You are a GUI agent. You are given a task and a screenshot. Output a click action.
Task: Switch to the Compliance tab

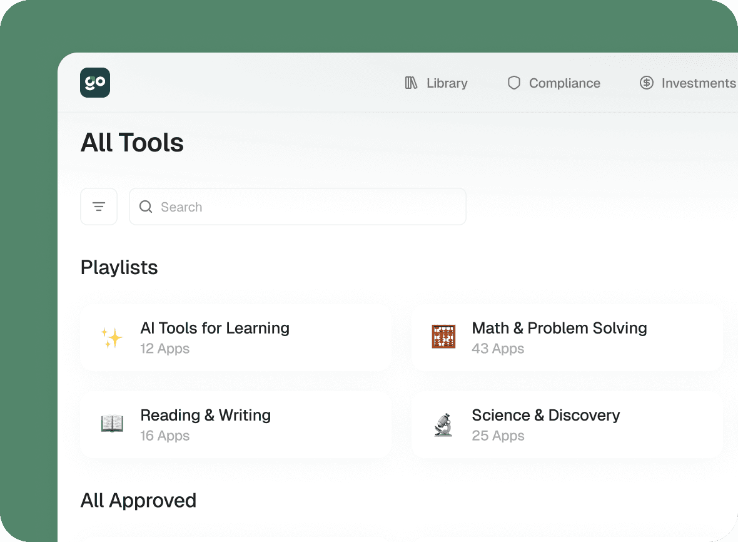pos(554,83)
